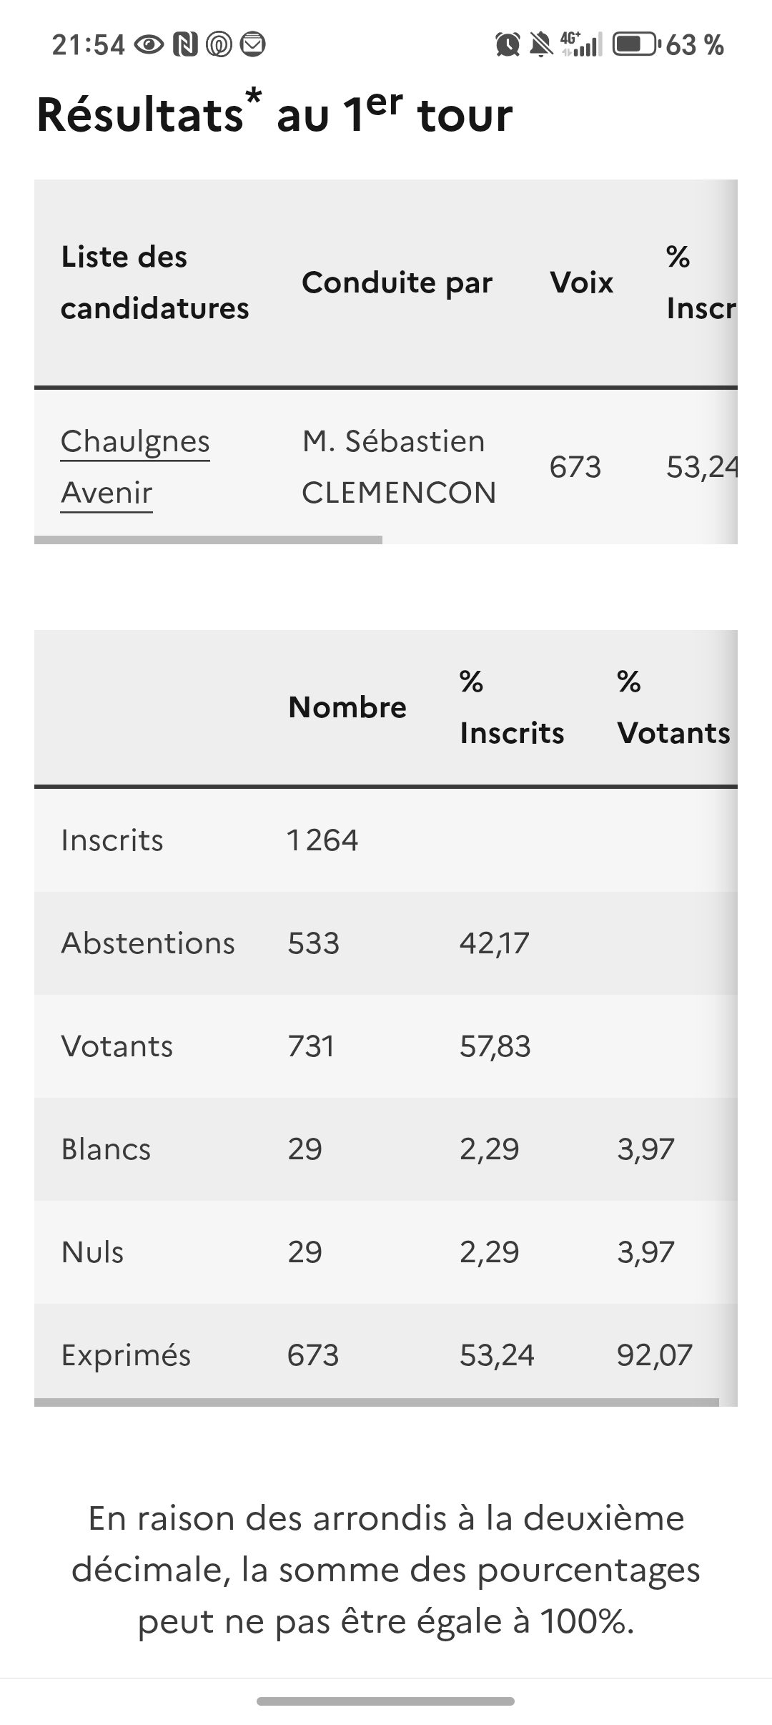Viewport: 772px width, 1725px height.
Task: Tap the home gesture bar
Action: (x=386, y=1701)
